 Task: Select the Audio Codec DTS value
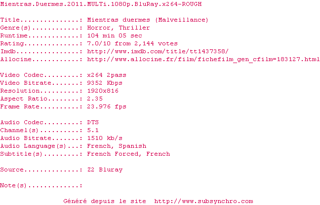pyautogui.click(x=93, y=122)
